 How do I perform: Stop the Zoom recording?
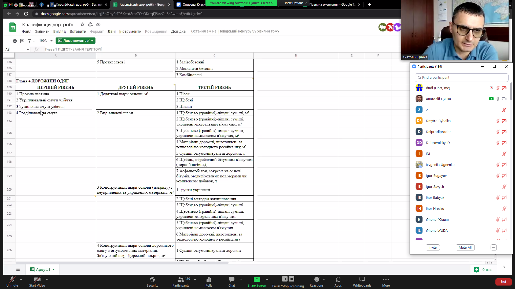[292, 279]
